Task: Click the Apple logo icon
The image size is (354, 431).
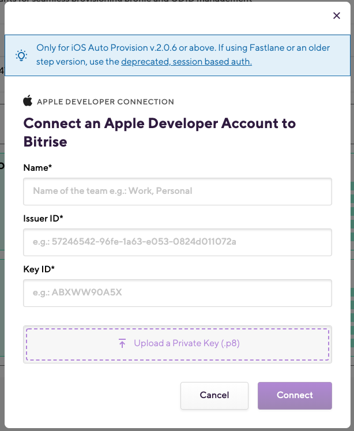Action: pyautogui.click(x=28, y=102)
